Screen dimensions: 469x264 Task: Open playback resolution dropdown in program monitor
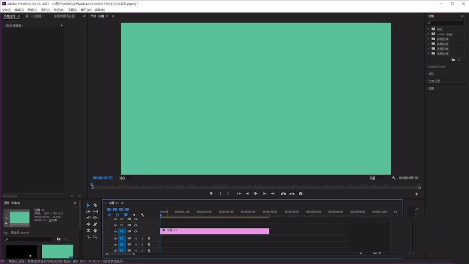[x=378, y=178]
